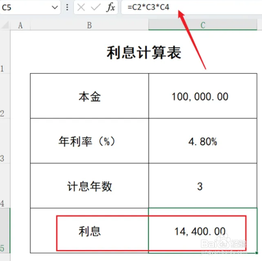
Task: Select row 2 header
Action: [x=5, y=96]
